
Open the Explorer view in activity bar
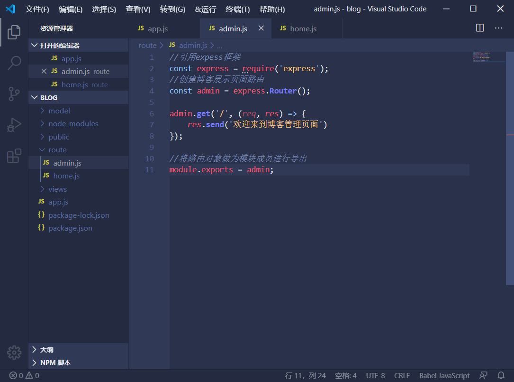[x=14, y=32]
